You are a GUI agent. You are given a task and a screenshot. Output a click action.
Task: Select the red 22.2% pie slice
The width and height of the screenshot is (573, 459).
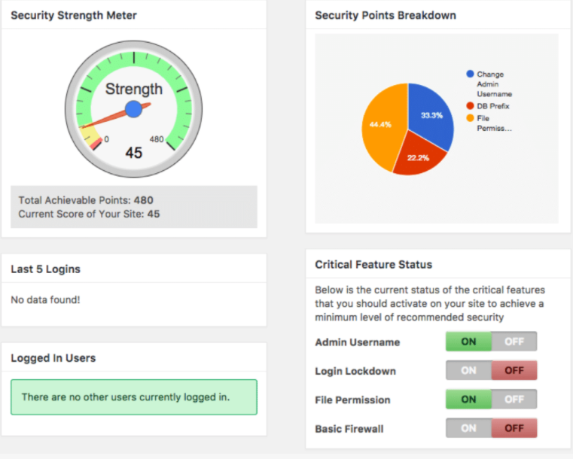(x=418, y=154)
